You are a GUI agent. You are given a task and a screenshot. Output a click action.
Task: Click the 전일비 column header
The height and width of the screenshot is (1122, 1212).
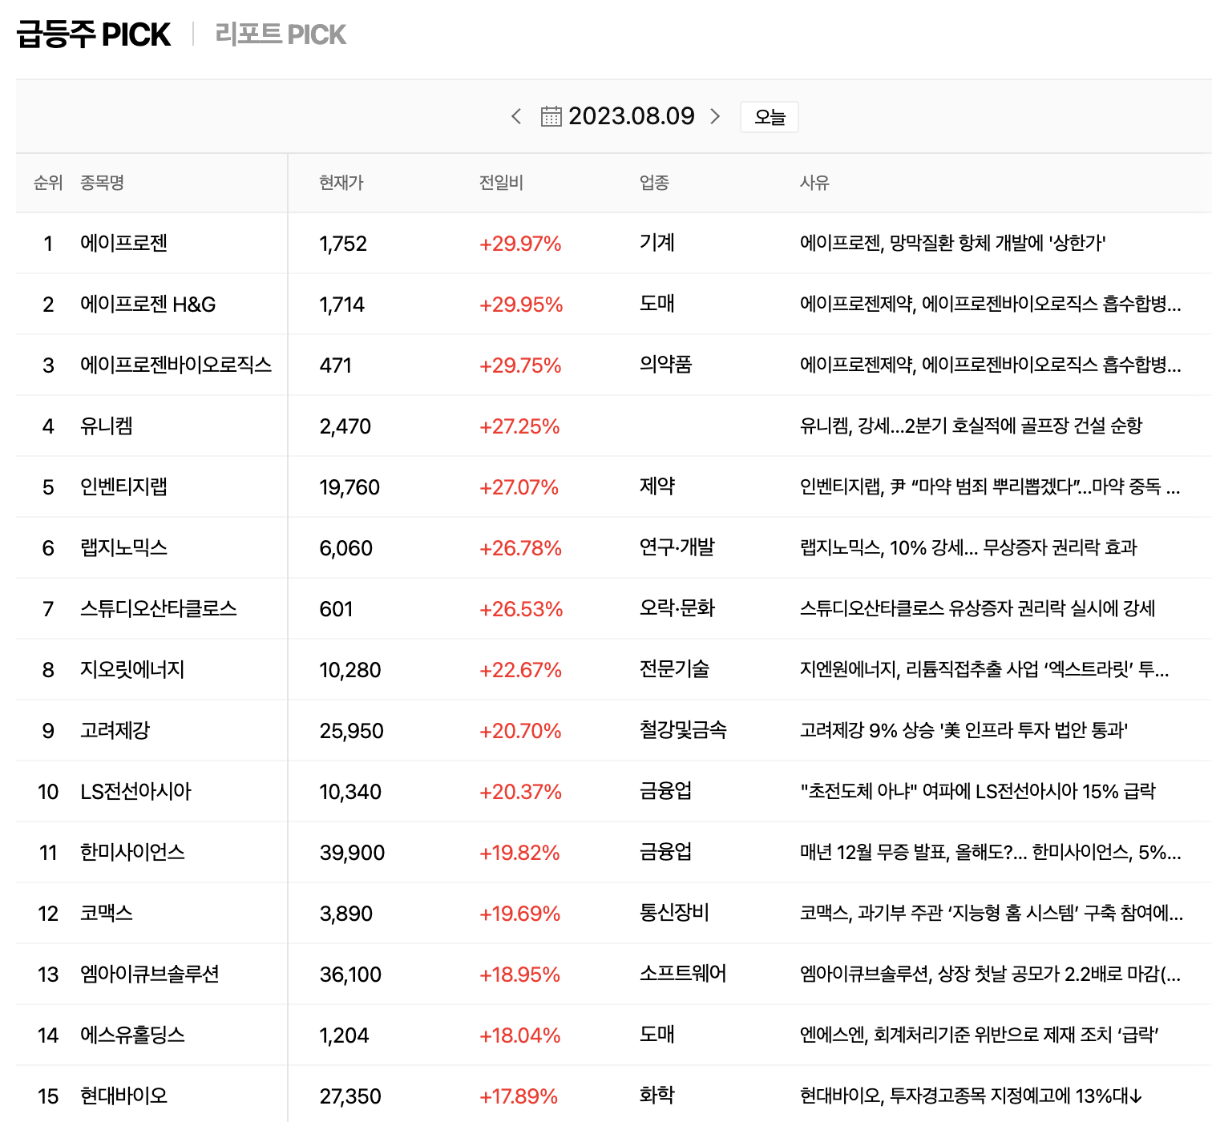click(x=501, y=183)
